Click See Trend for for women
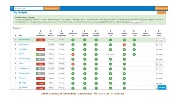 point(159,79)
